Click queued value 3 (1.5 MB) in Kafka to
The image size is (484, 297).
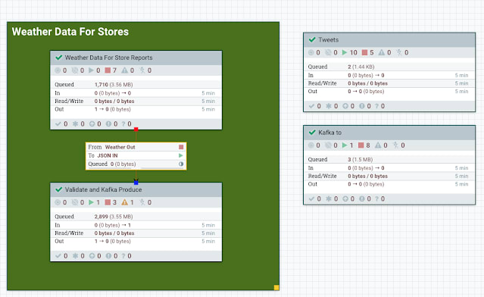pyautogui.click(x=360, y=159)
